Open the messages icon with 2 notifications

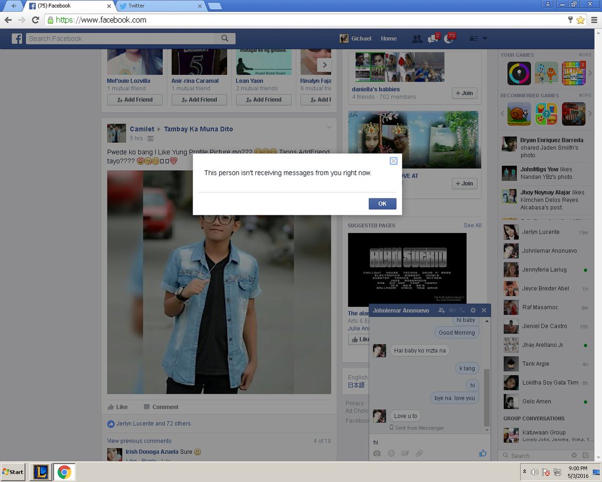[432, 39]
